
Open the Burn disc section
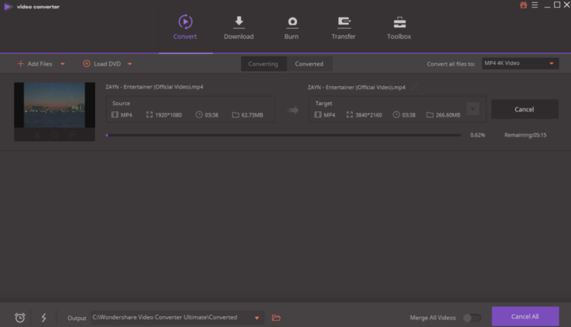[x=291, y=27]
